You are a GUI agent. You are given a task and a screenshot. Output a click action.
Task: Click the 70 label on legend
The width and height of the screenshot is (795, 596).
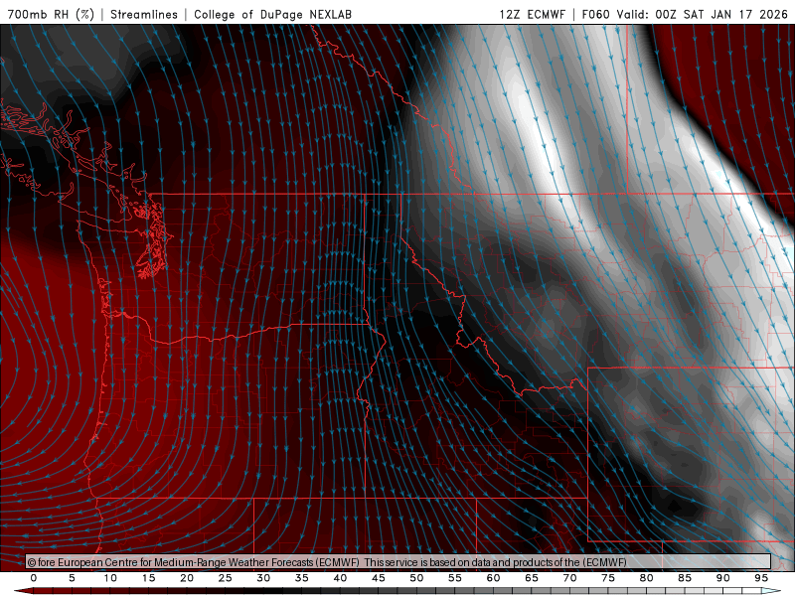[x=569, y=578]
